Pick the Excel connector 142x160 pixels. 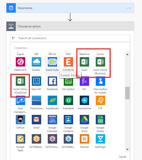84,62
